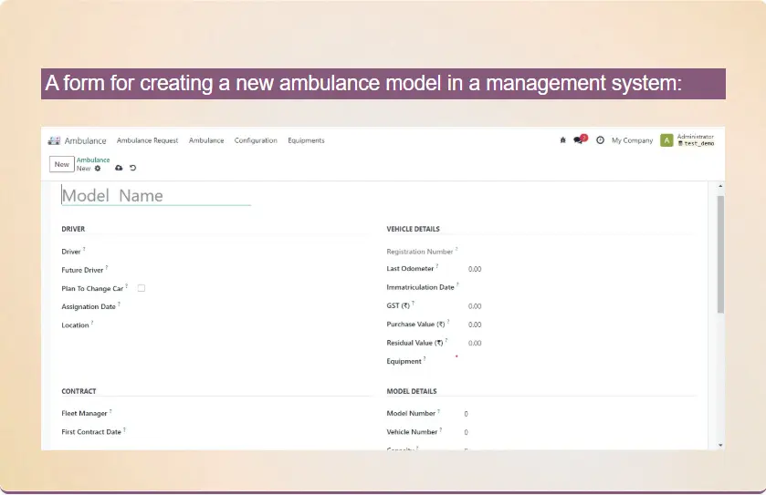Image resolution: width=766 pixels, height=495 pixels.
Task: Open the Configuration menu
Action: (x=256, y=140)
